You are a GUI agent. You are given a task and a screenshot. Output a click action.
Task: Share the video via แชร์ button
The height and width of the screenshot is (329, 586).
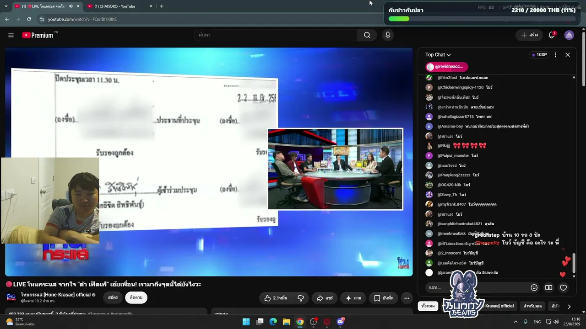click(x=325, y=298)
